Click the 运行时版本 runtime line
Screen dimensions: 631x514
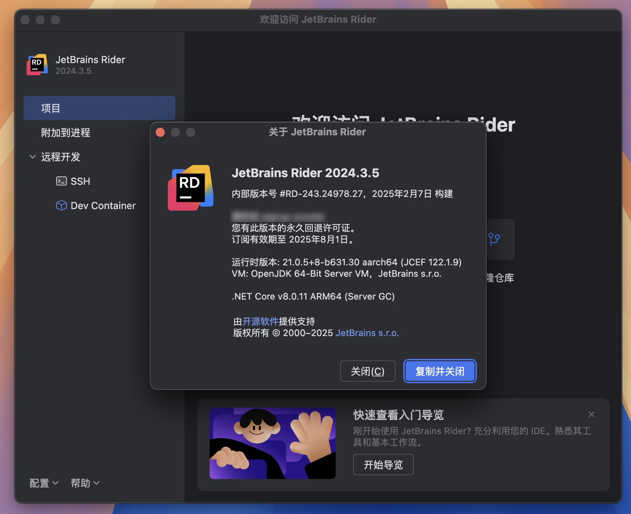point(347,262)
